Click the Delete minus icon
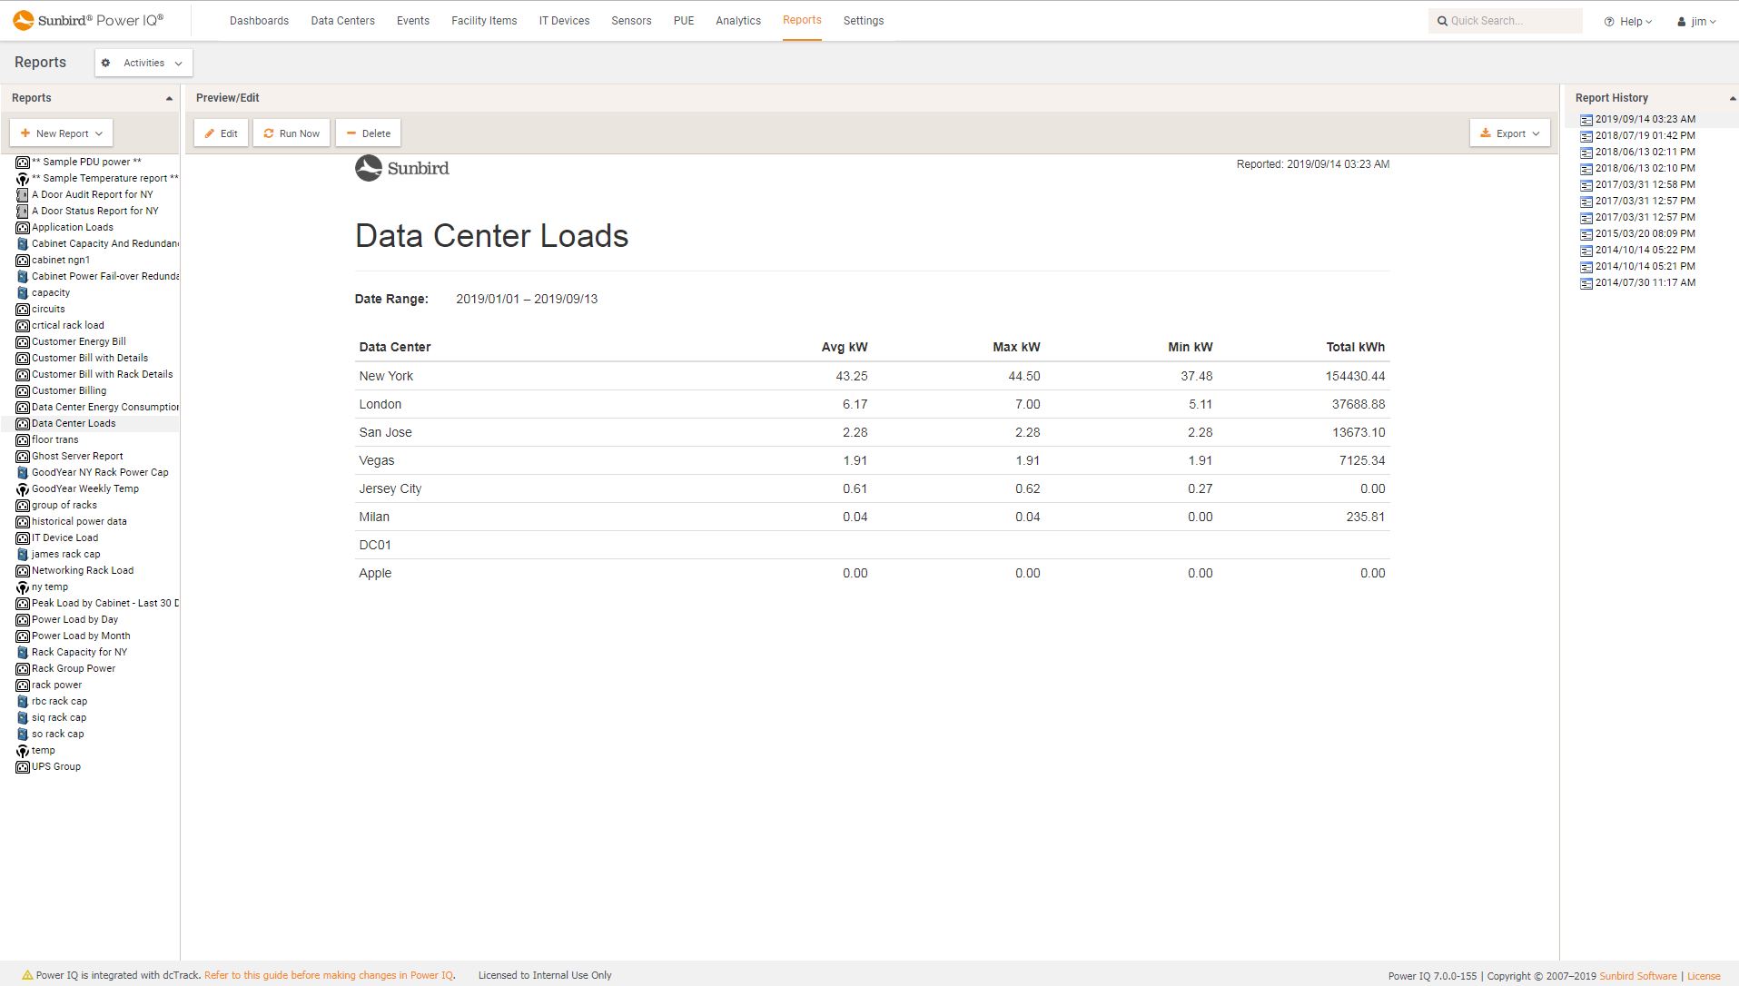Screen dimensions: 1739x986 (352, 133)
